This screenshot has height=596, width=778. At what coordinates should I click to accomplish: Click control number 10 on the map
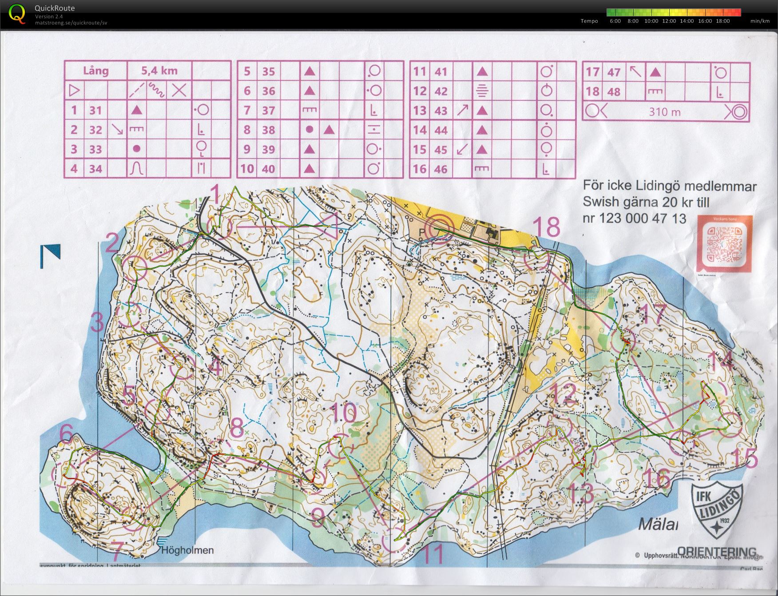[x=344, y=413]
